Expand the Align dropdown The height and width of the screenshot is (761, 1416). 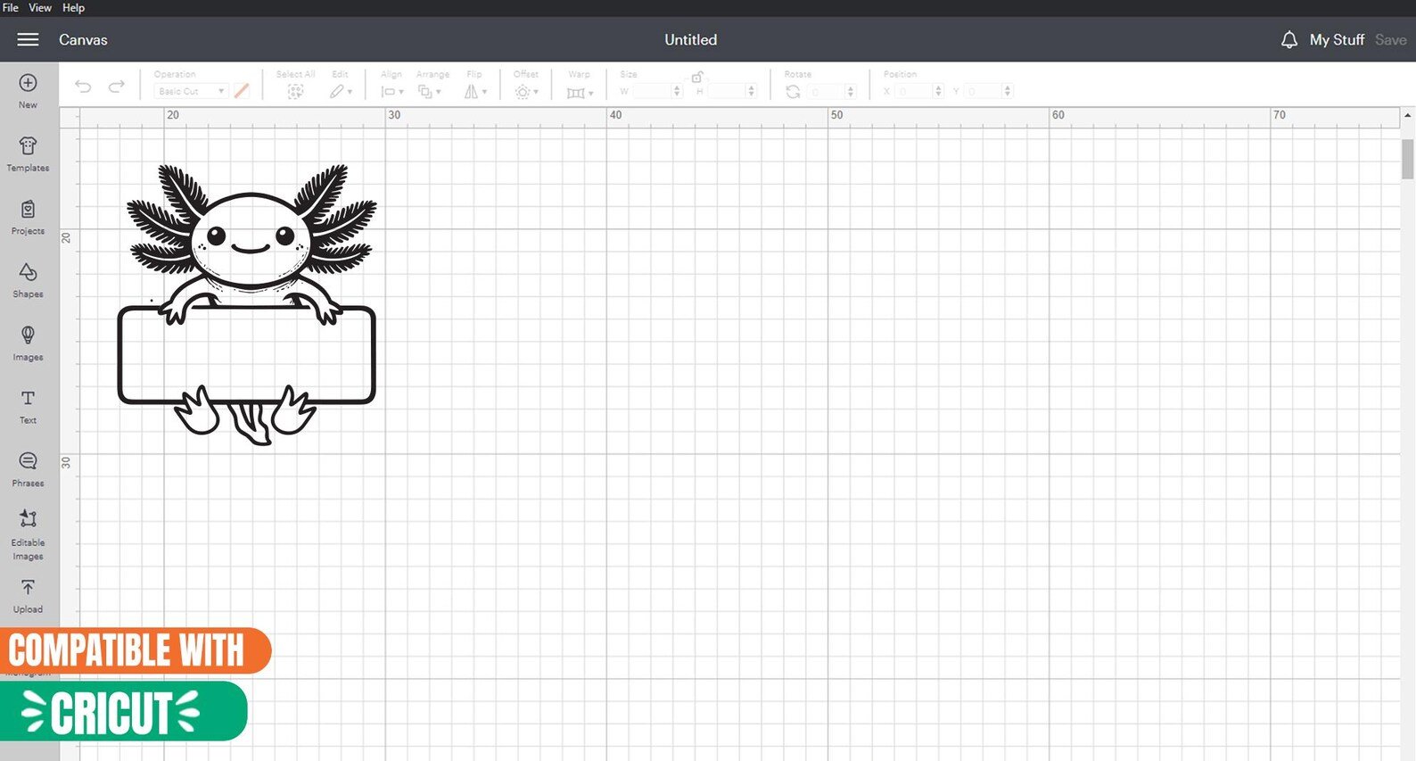(x=392, y=91)
